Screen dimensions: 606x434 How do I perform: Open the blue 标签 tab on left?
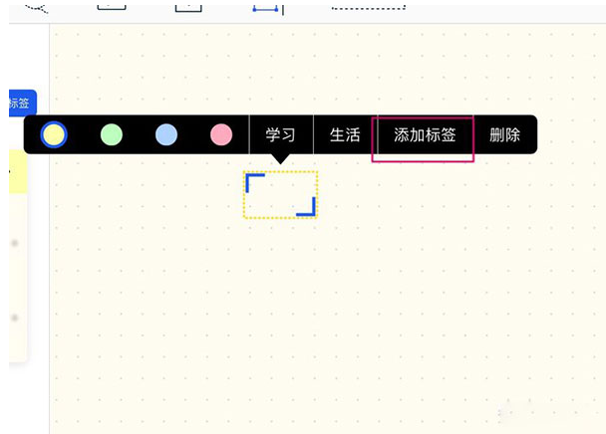tap(22, 103)
